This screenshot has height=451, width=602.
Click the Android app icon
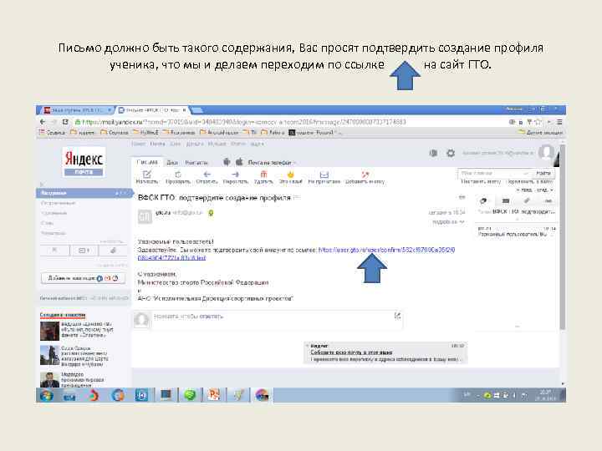pos(227,162)
